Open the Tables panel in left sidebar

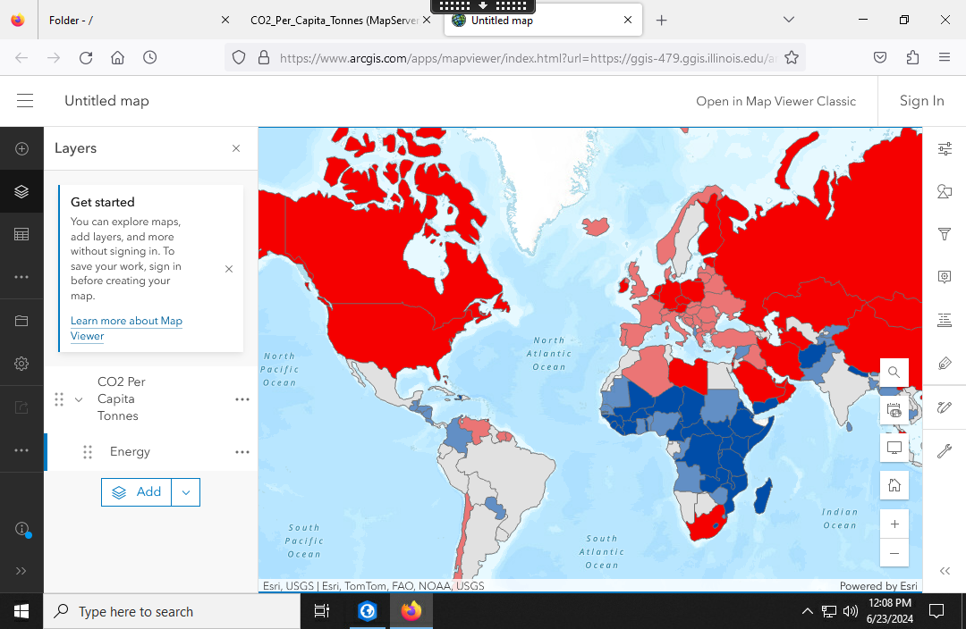[x=21, y=234]
